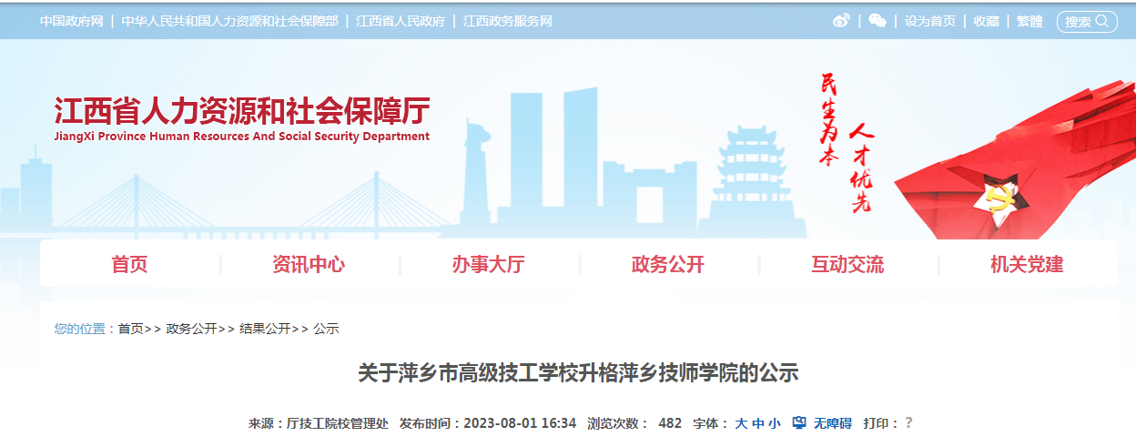Click 结果公开 in the breadcrumb
The width and height of the screenshot is (1136, 447).
265,329
